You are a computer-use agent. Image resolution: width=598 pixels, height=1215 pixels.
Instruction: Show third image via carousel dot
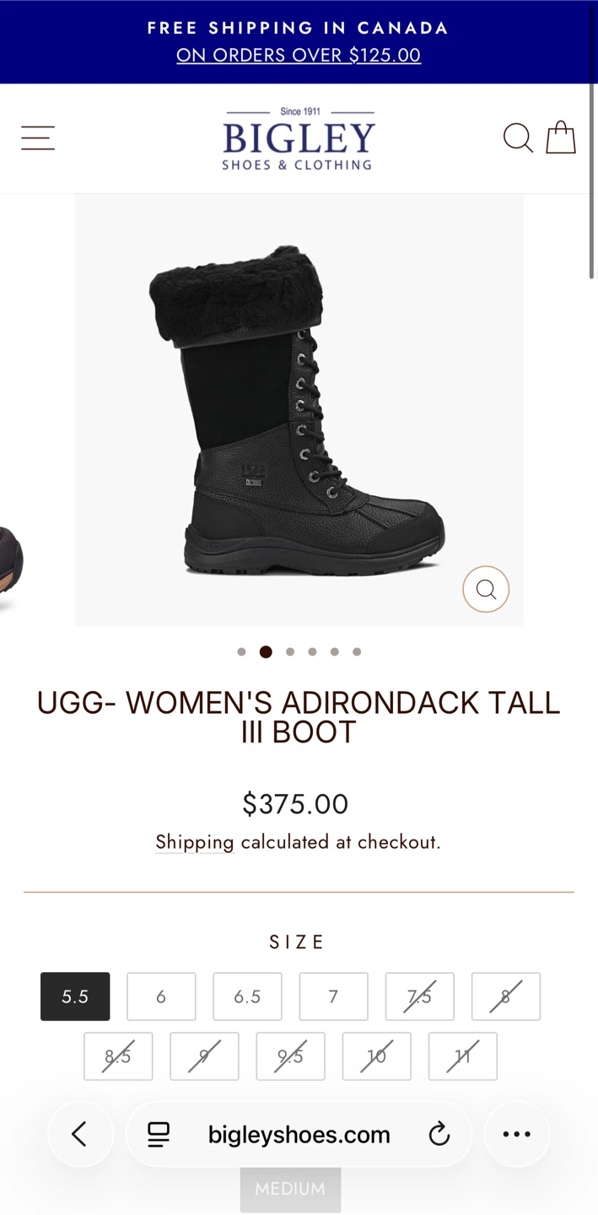click(x=290, y=651)
